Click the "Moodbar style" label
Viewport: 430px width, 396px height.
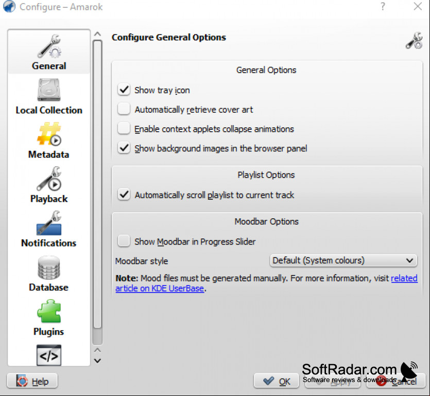click(142, 261)
